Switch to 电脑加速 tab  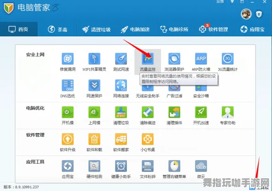click(x=135, y=29)
